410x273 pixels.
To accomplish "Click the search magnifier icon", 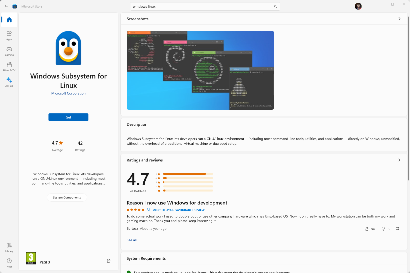I will pos(275,6).
